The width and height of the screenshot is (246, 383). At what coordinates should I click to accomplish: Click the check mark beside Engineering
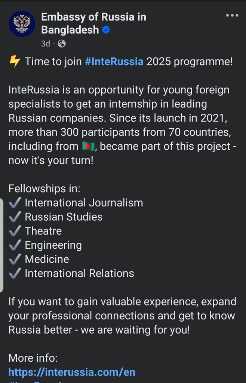15,245
